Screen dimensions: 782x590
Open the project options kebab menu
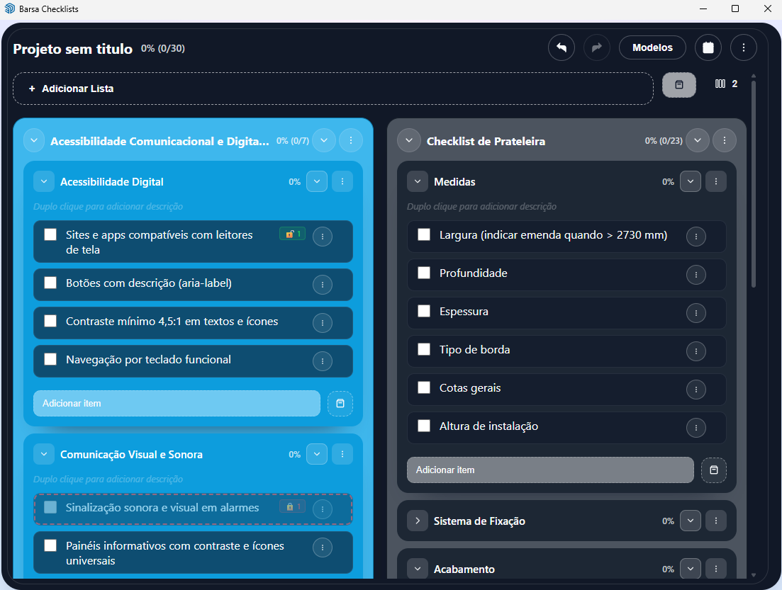coord(743,47)
